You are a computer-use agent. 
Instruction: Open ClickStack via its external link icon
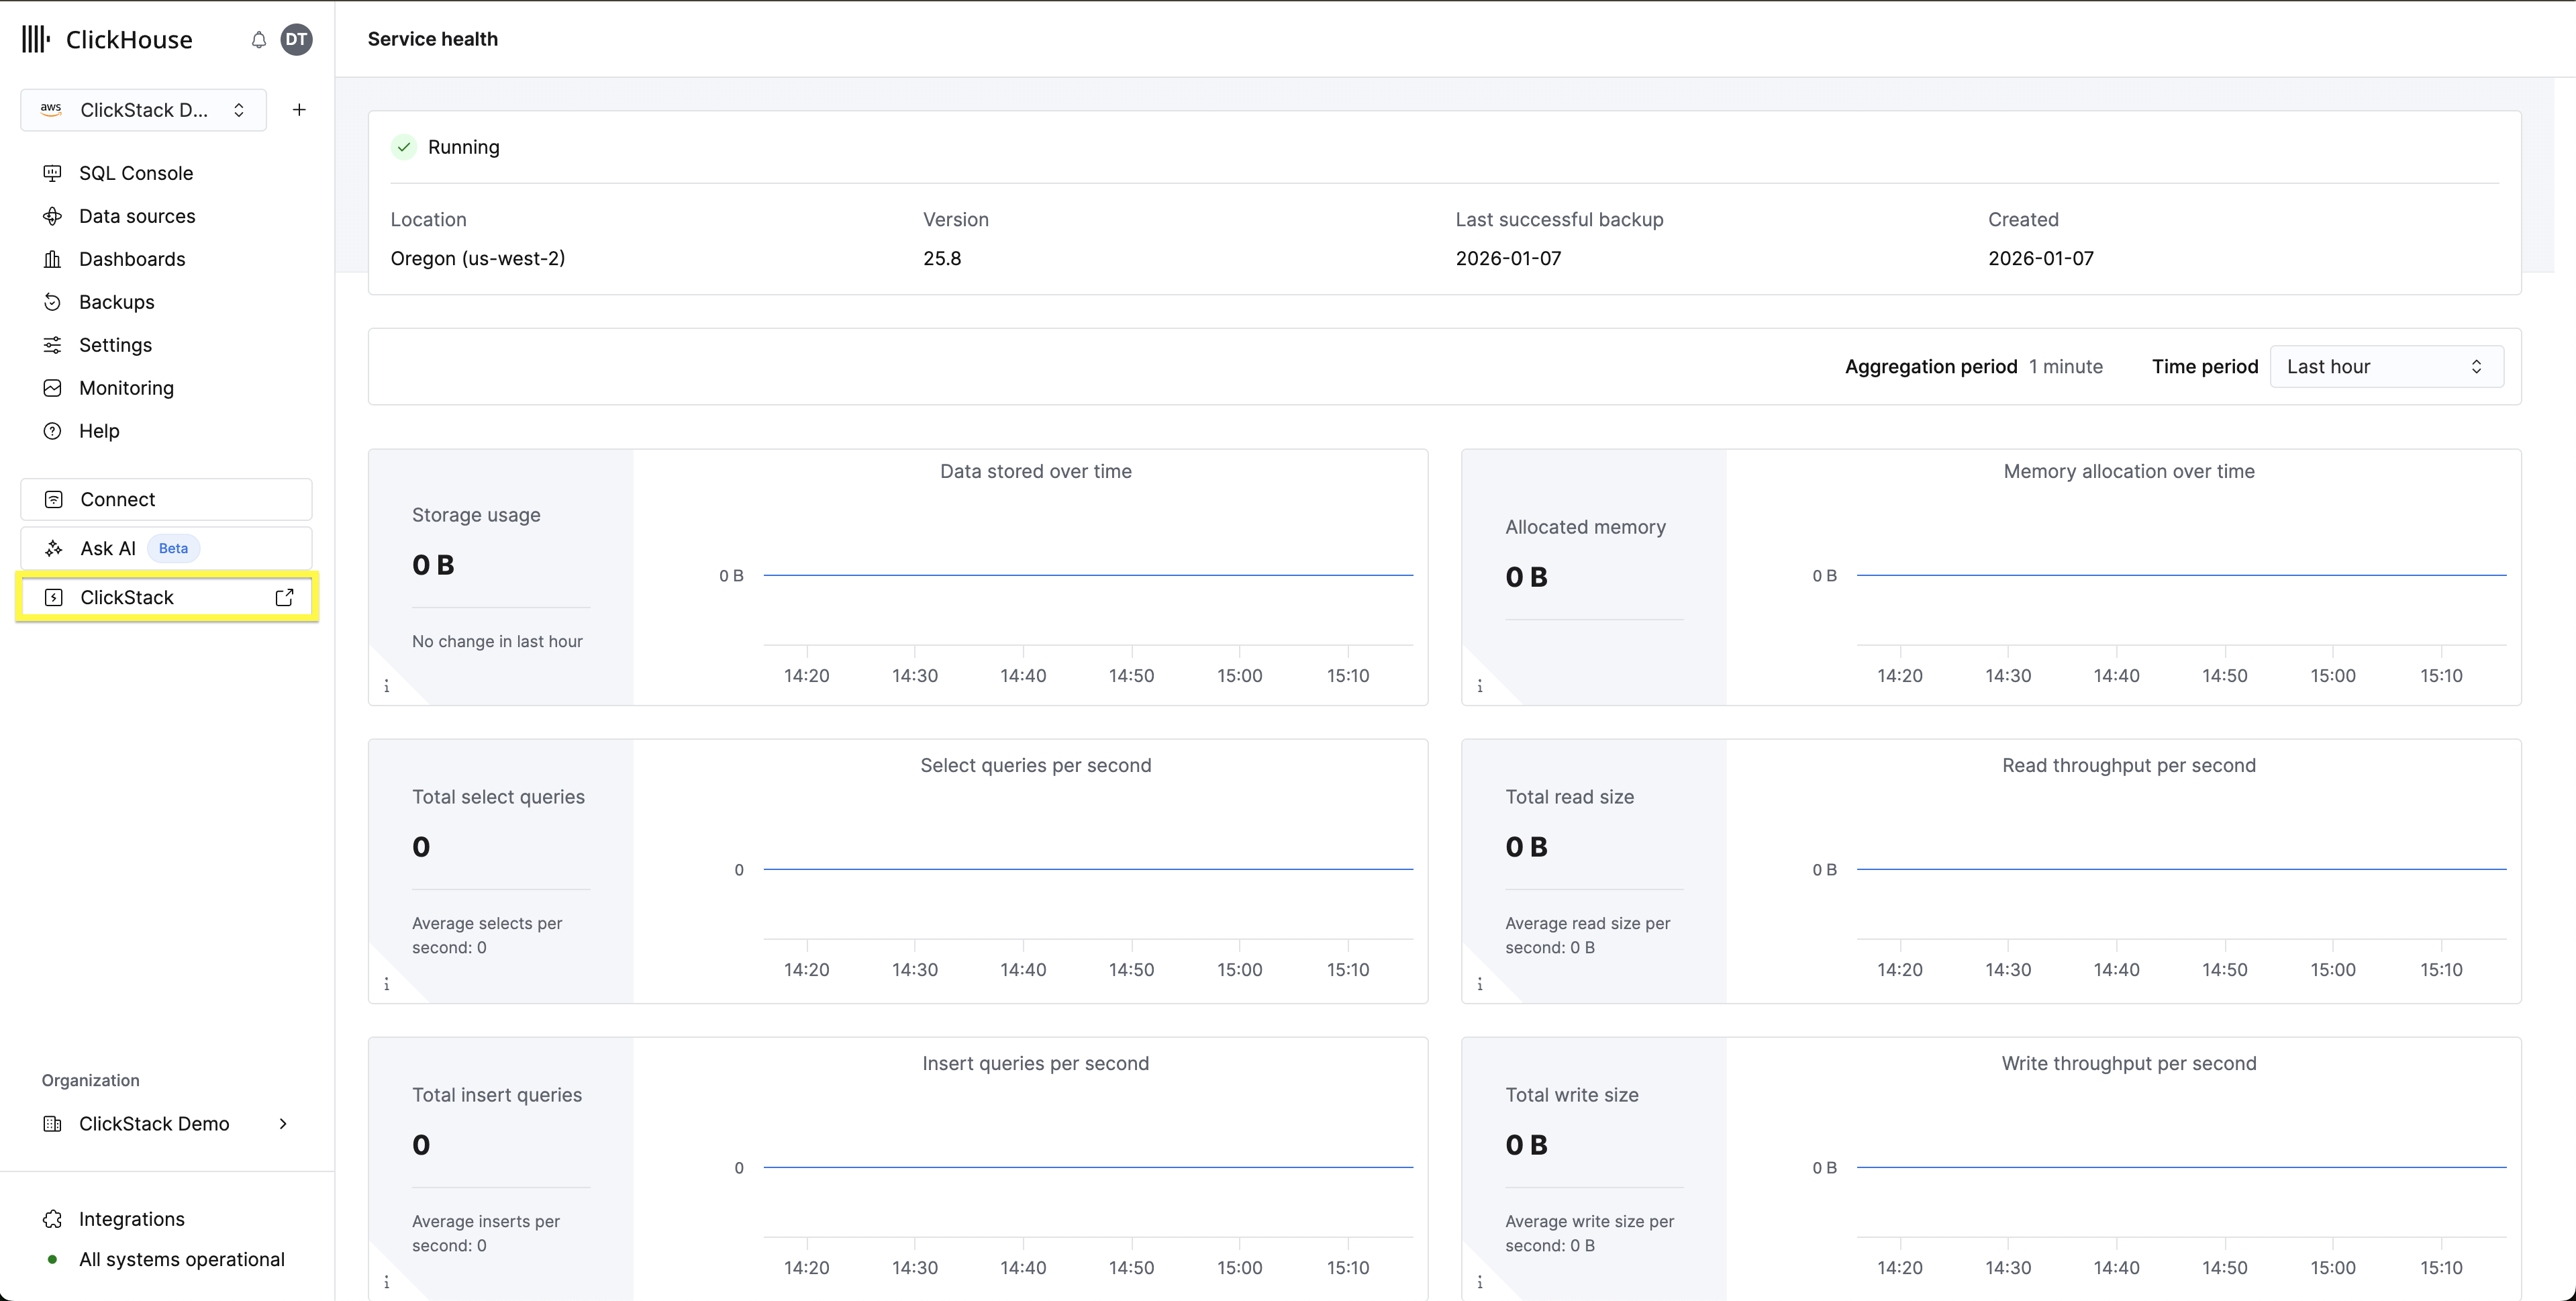point(284,597)
